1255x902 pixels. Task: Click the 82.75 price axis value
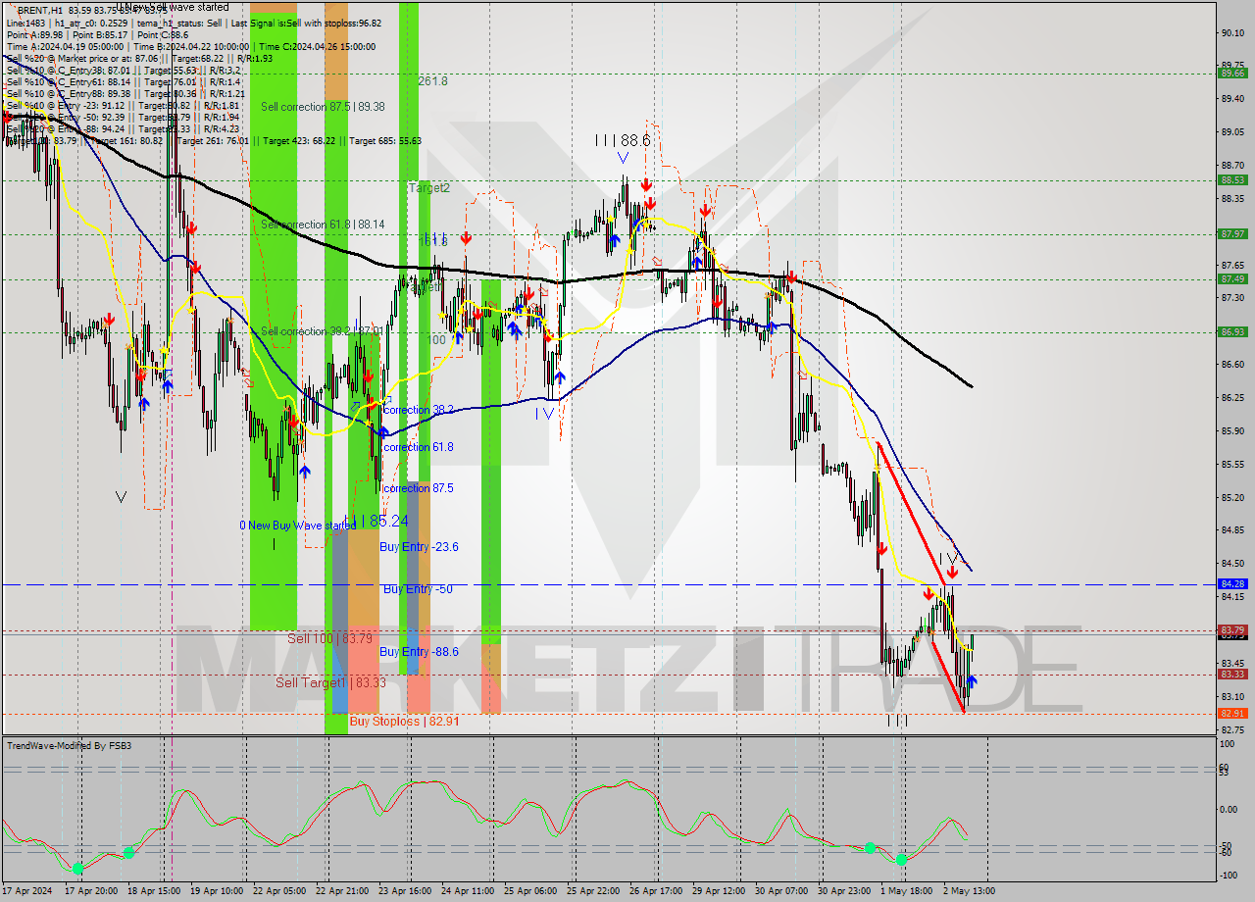tap(1232, 729)
